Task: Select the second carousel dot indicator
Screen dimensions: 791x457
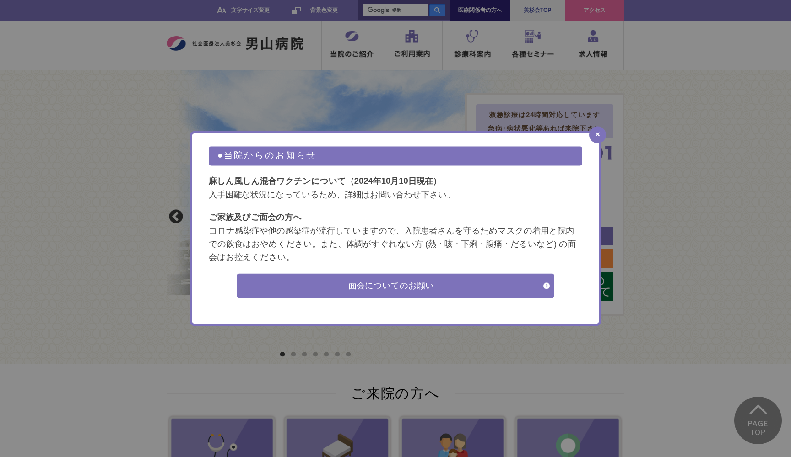Action: point(293,354)
